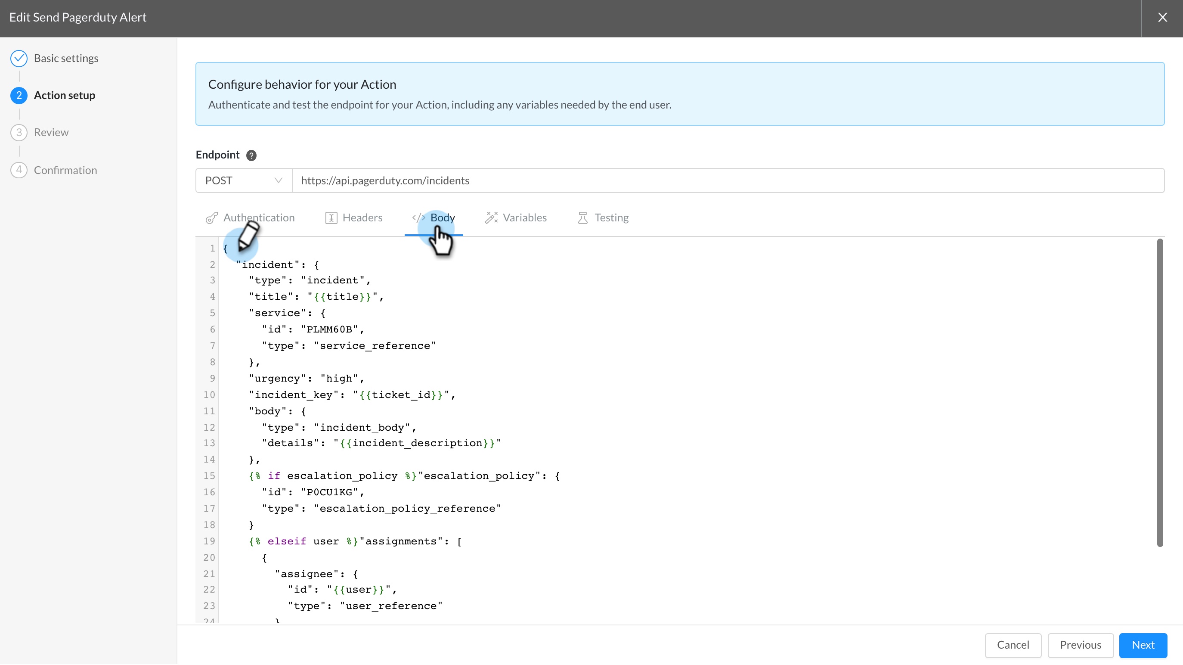The image size is (1183, 665).
Task: Click the Confirmation step number 4 icon
Action: pos(19,170)
